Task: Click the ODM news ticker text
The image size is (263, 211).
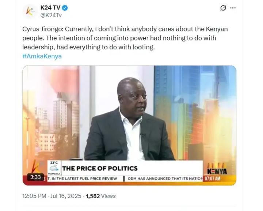Action: [165, 179]
